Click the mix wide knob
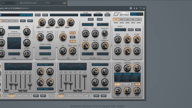This screenshot has width=192, height=108. [63, 37]
